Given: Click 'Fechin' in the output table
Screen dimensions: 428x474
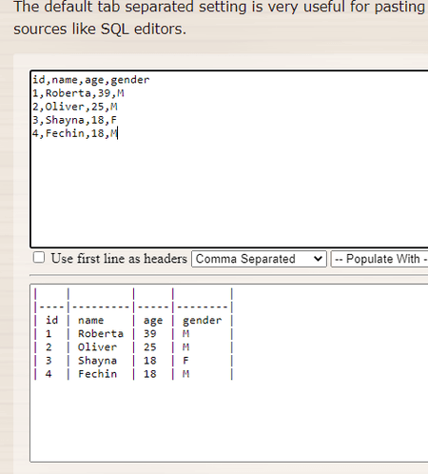Looking at the screenshot, I should click(x=97, y=374).
